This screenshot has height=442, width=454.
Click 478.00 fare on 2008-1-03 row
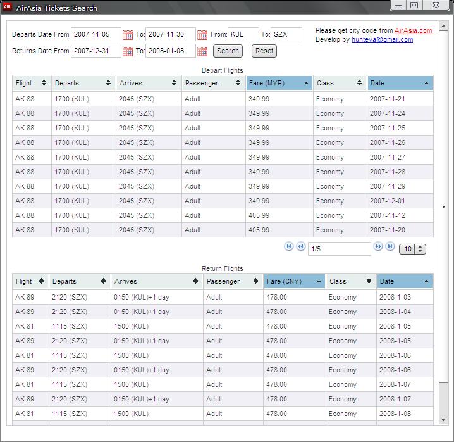(276, 297)
